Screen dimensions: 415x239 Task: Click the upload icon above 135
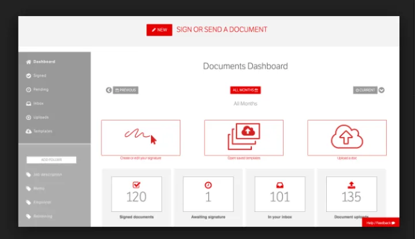point(352,185)
